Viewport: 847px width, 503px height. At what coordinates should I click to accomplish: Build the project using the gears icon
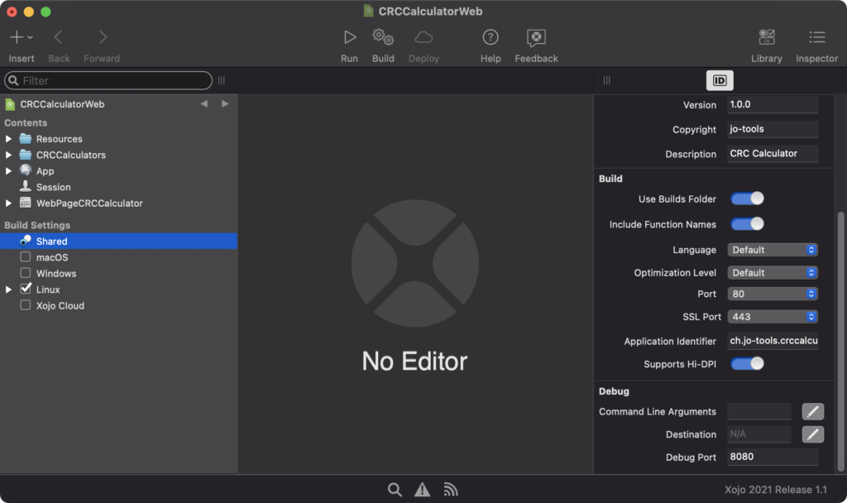383,37
